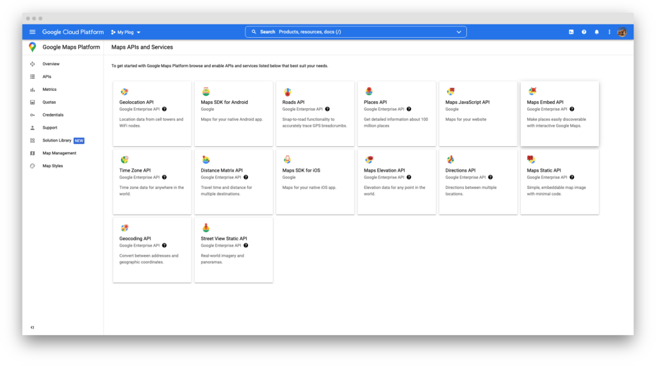Click the Overview sidebar icon

click(x=32, y=64)
